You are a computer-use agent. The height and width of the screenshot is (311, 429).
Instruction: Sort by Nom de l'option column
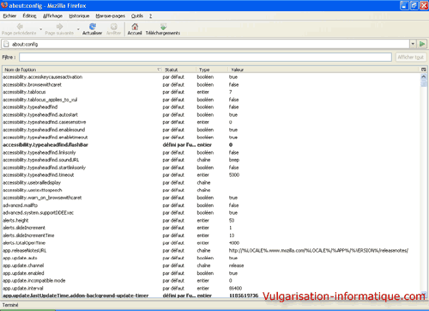82,70
